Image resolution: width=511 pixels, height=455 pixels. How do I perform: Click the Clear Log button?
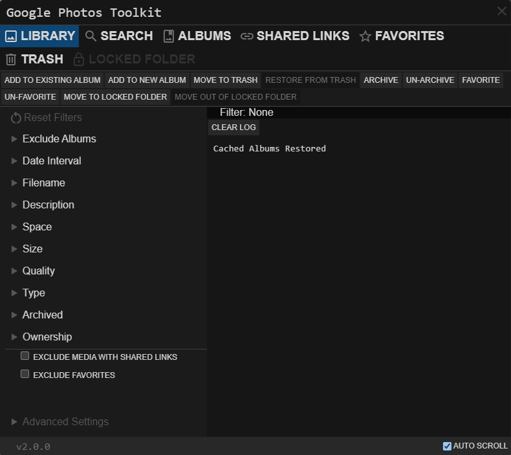tap(234, 128)
